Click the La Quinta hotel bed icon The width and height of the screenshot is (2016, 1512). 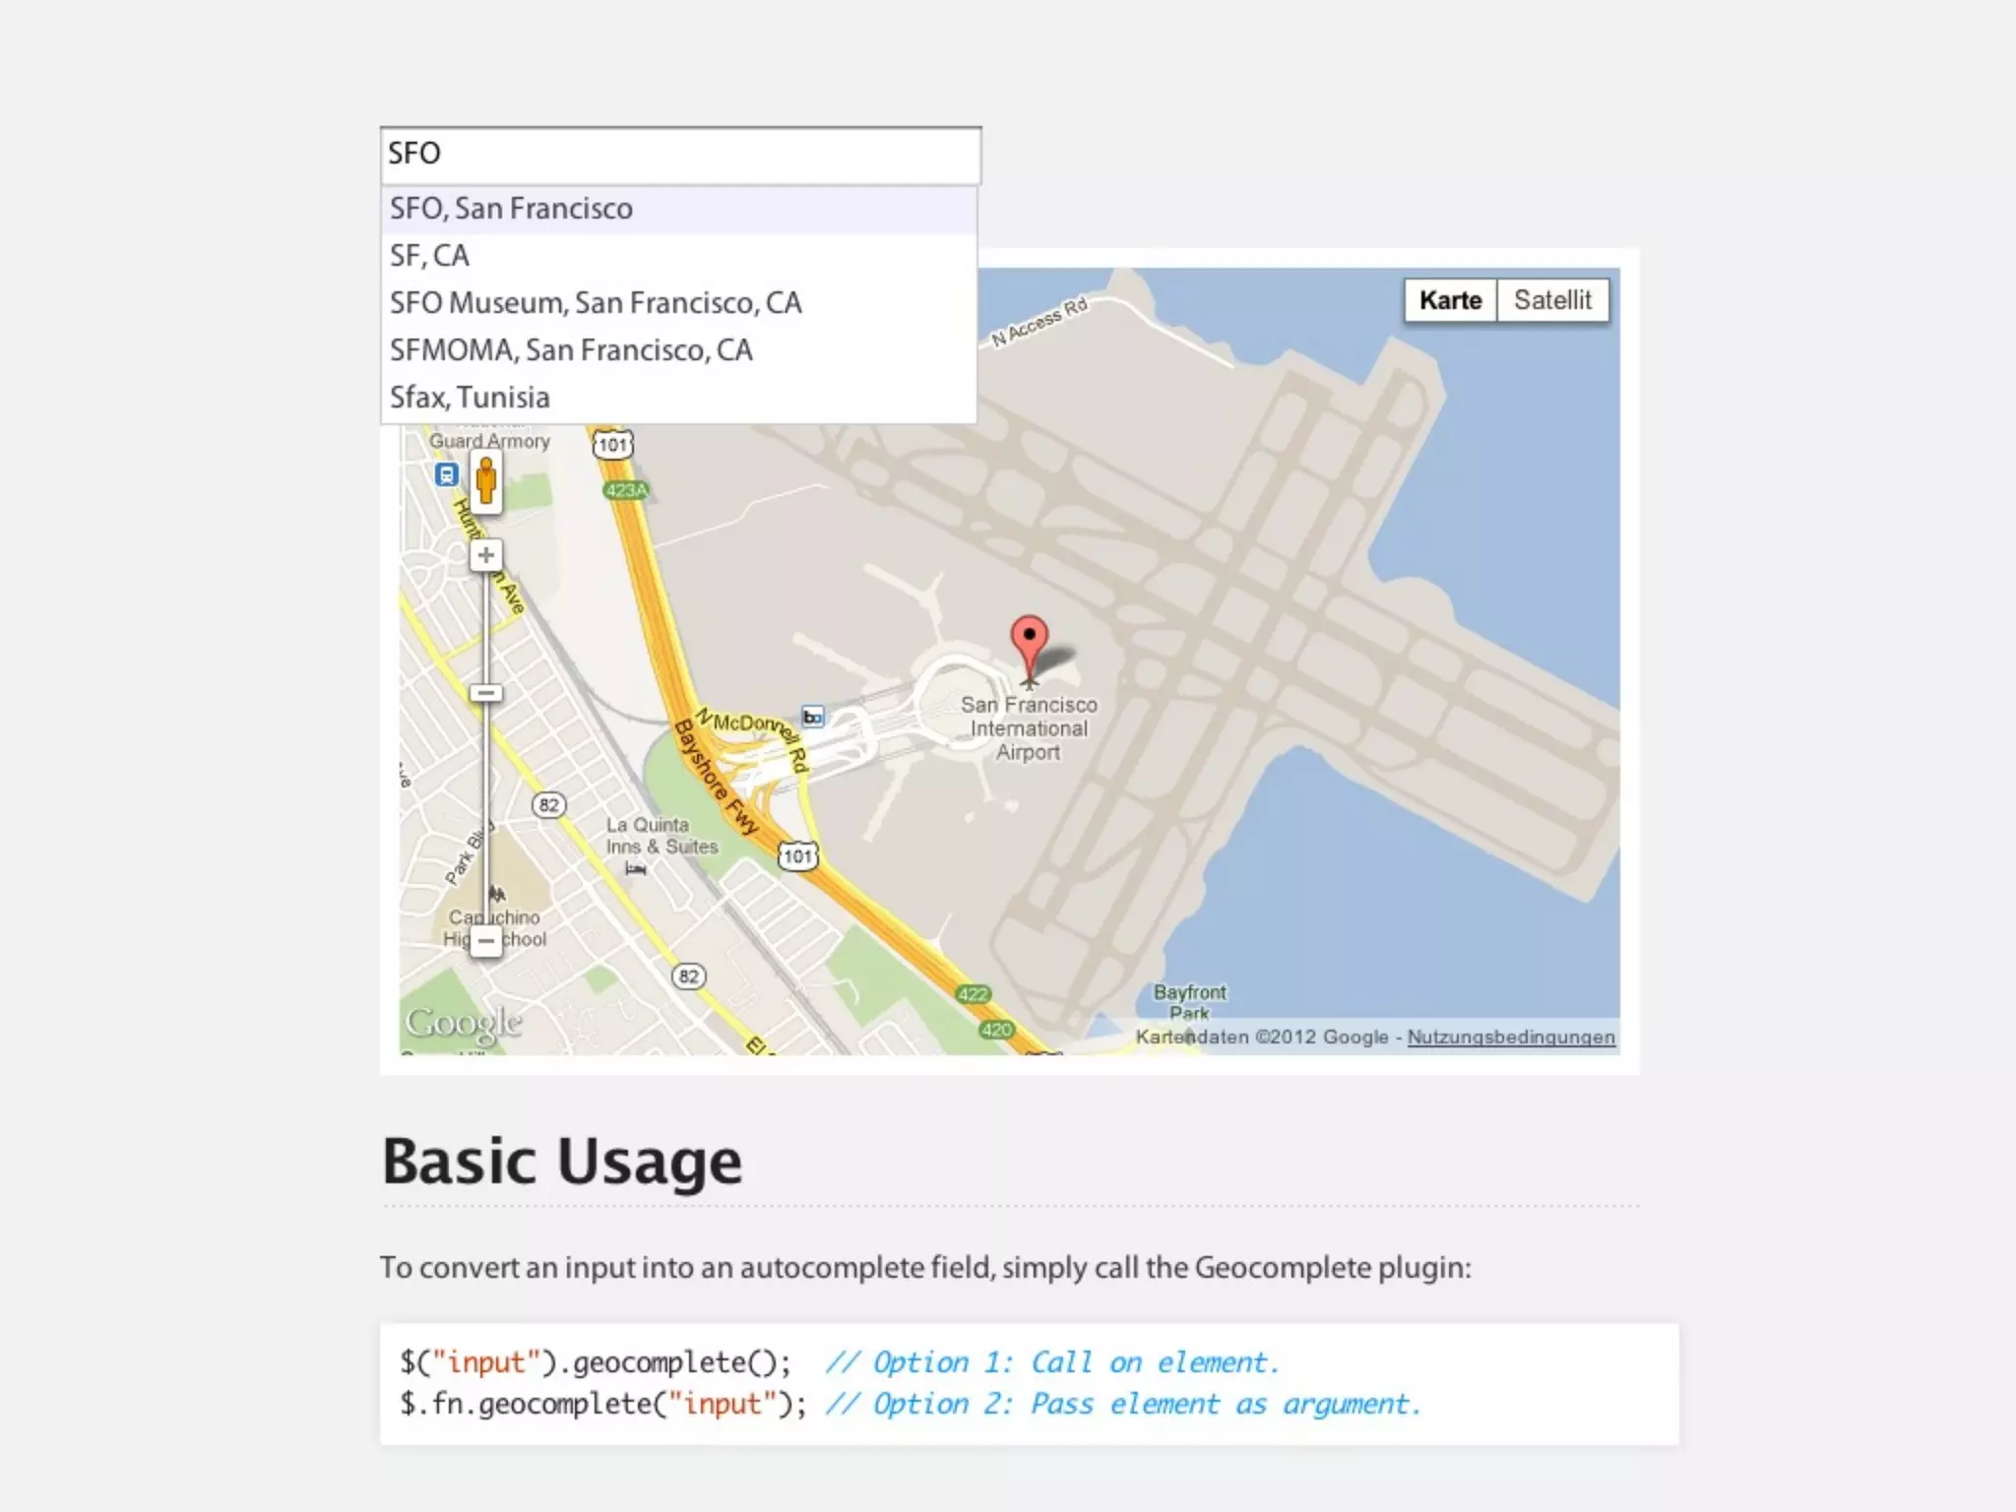tap(636, 869)
